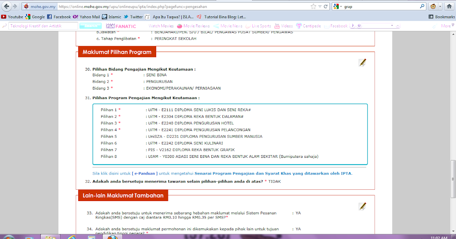Open Movie Reviews toolbar item
Image resolution: width=456 pixels, height=239 pixels.
pyautogui.click(x=193, y=26)
